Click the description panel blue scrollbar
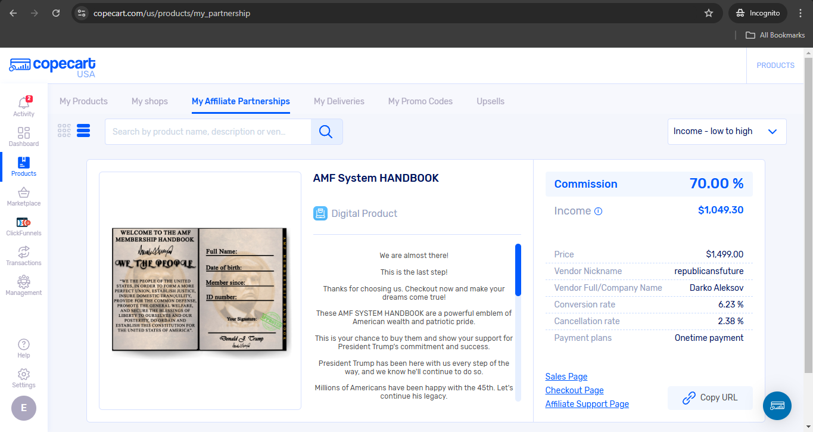813x432 pixels. pyautogui.click(x=518, y=270)
